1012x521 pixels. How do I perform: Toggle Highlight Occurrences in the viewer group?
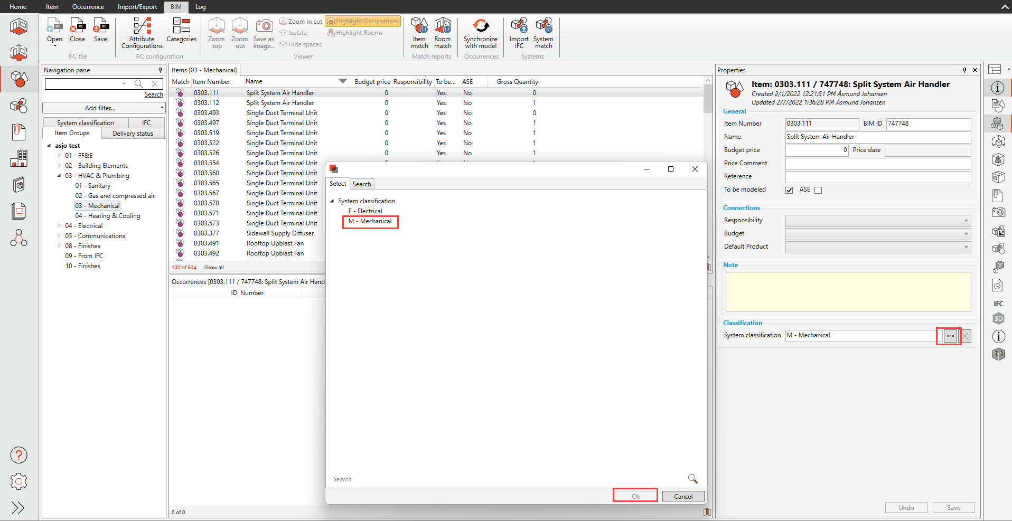point(363,21)
